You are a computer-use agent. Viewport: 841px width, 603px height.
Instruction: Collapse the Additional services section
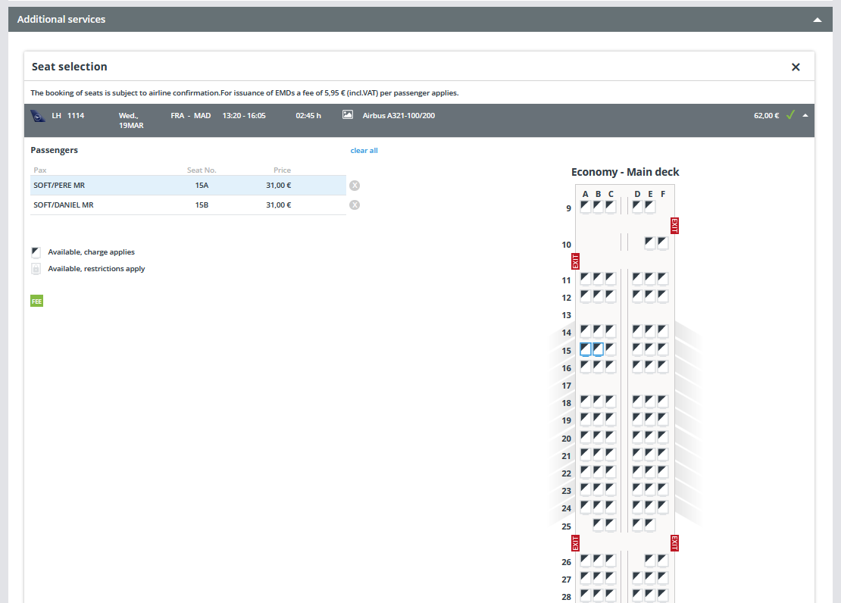817,20
